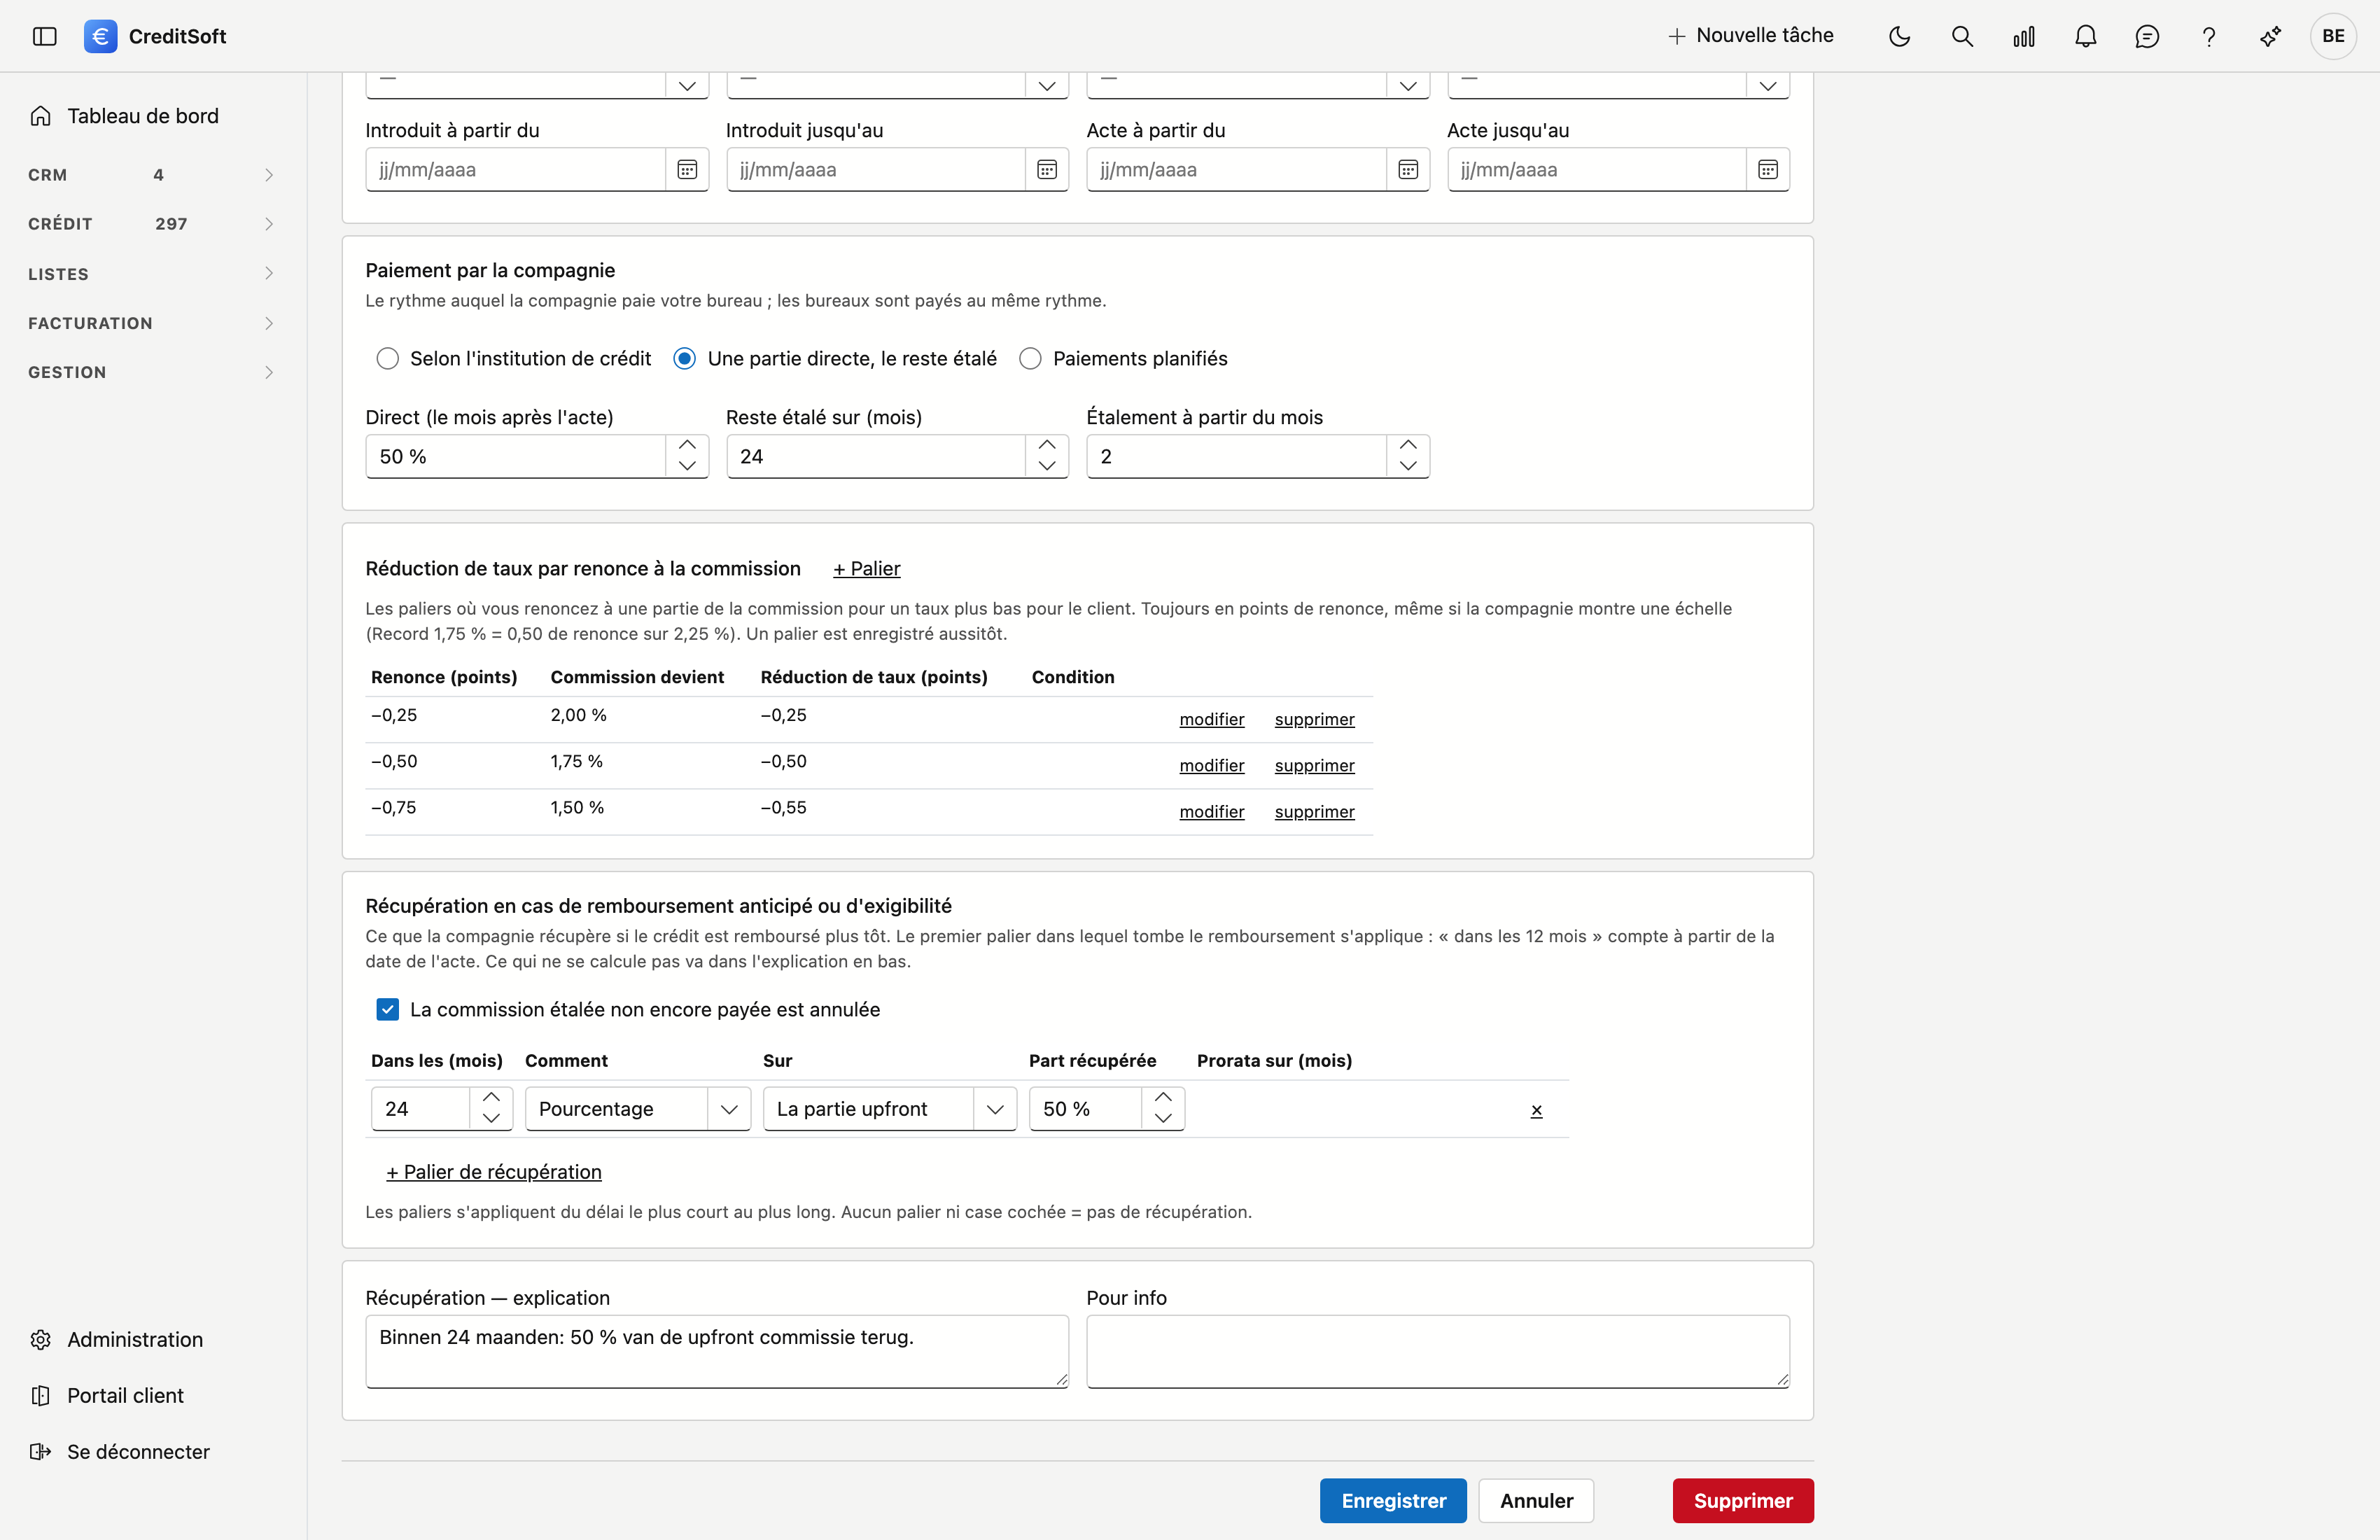Click the CreditSoft euro logo
Screen dimensions: 2380x1540
pos(100,36)
